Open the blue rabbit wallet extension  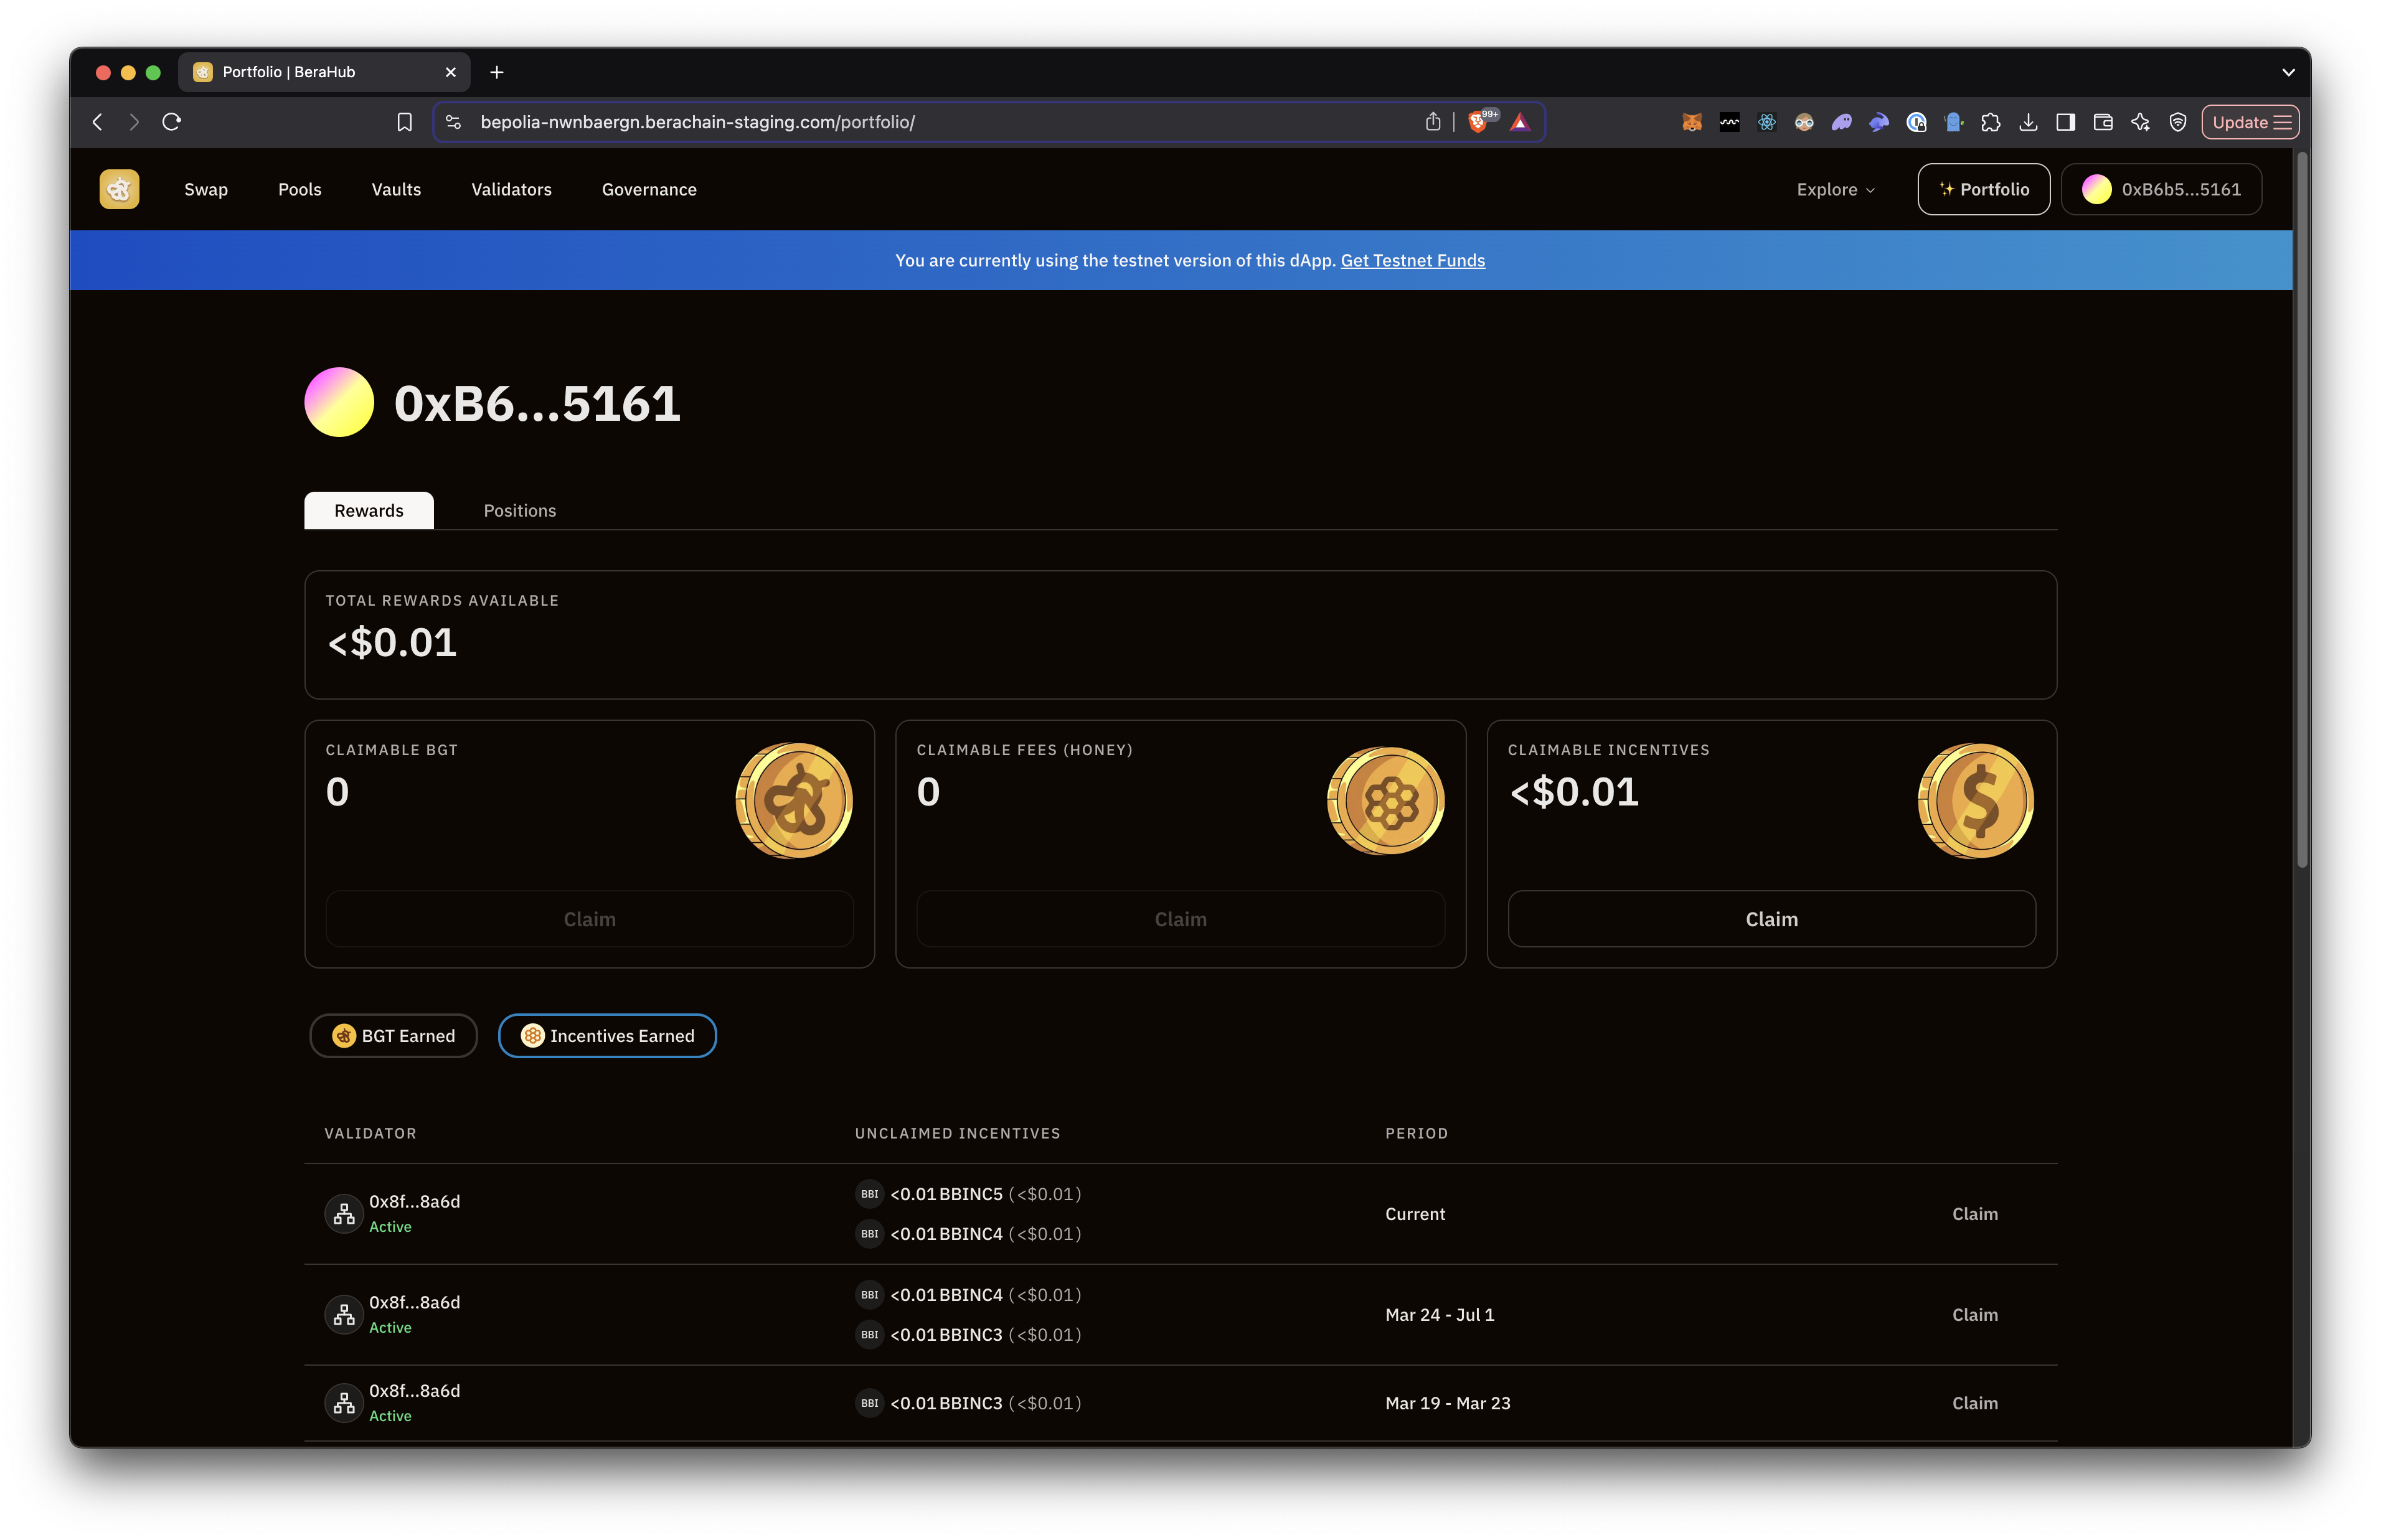(1879, 122)
